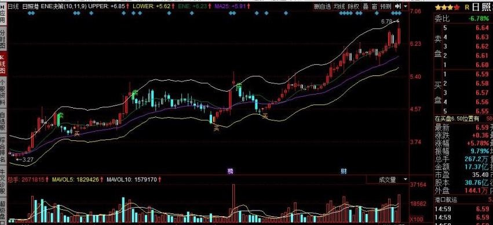The height and width of the screenshot is (225, 493).
Task: Click the 金额 17.37亿 value
Action: (477, 167)
